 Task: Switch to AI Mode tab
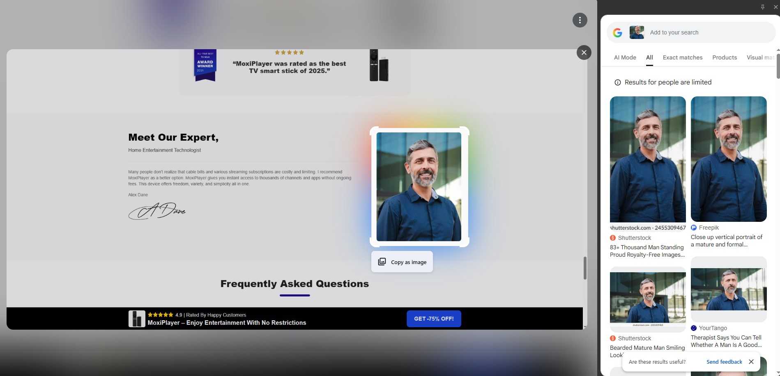click(625, 57)
